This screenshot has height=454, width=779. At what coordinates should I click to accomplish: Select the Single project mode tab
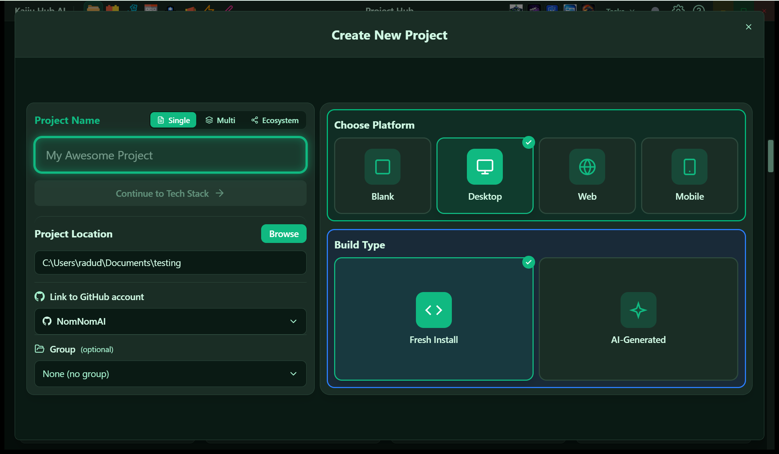click(173, 120)
